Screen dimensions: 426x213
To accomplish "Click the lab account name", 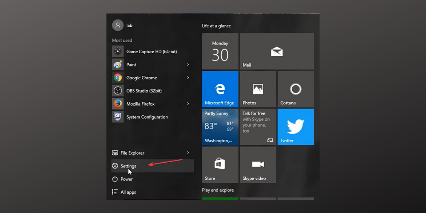I will pyautogui.click(x=130, y=25).
